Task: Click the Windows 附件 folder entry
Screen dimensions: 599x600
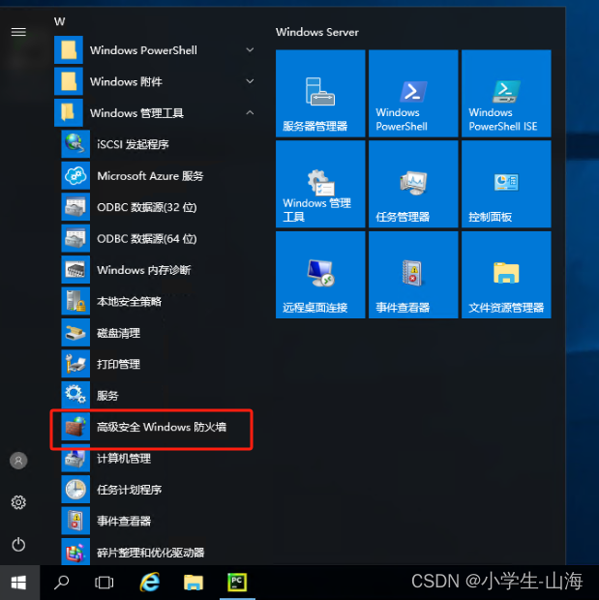Action: coord(156,81)
